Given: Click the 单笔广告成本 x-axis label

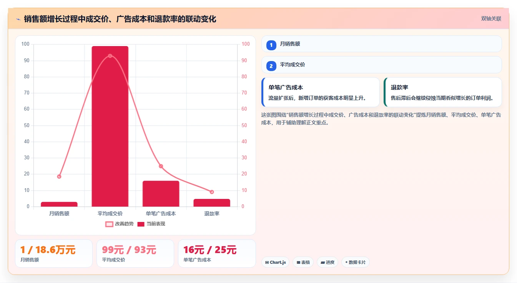Looking at the screenshot, I should [161, 213].
